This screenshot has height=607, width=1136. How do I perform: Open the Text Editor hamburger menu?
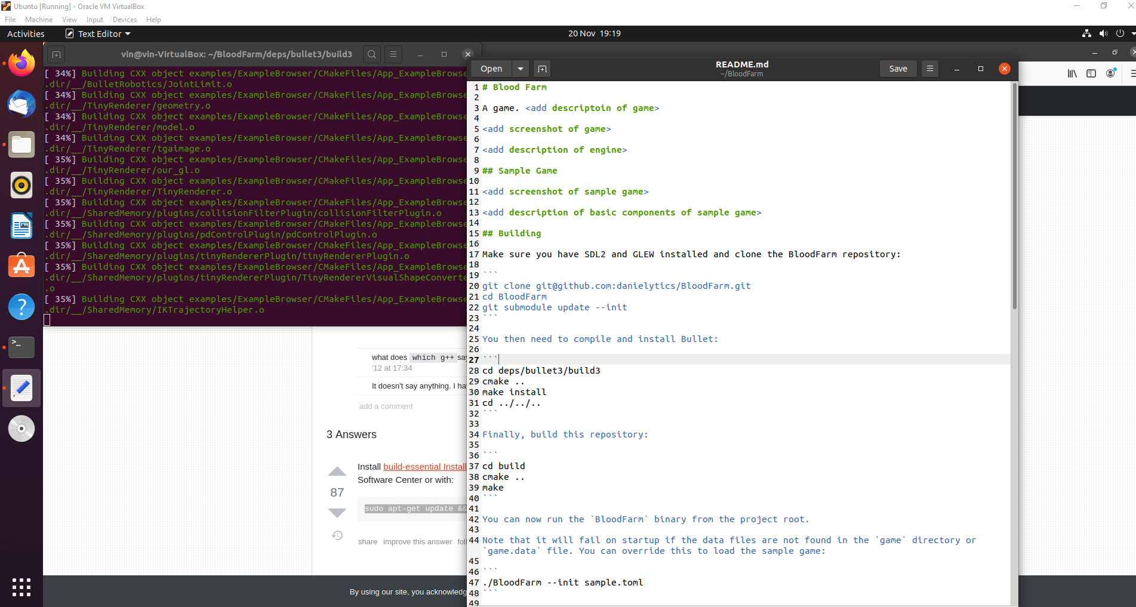click(930, 69)
